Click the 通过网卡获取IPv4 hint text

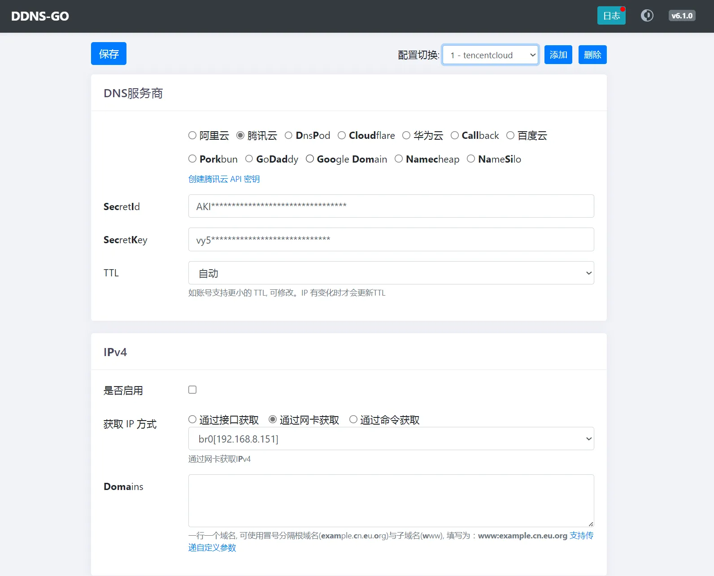pyautogui.click(x=219, y=459)
